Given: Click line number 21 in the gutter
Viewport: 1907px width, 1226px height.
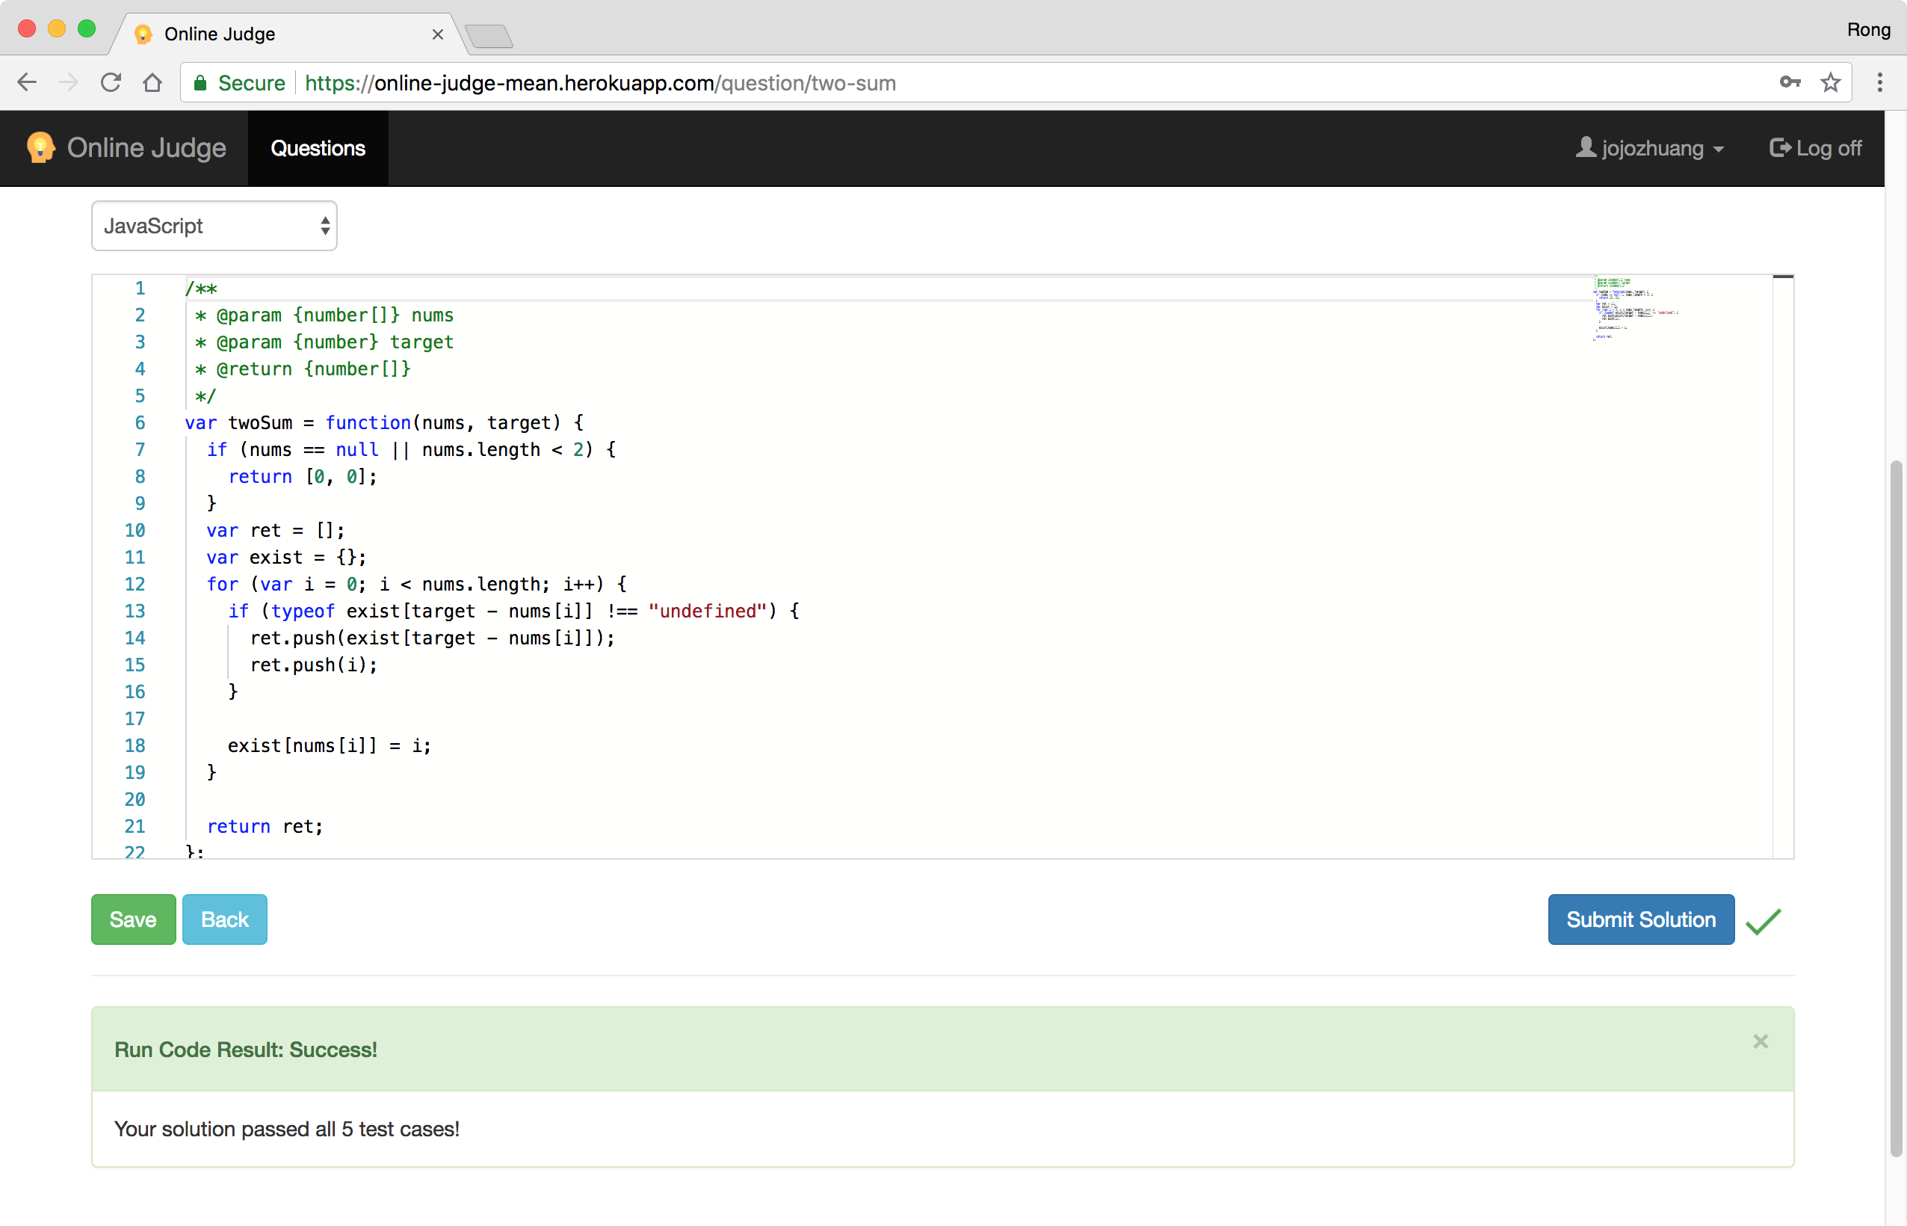Looking at the screenshot, I should click(x=135, y=826).
